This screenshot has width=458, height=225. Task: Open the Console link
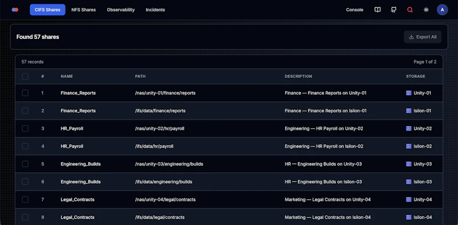tap(354, 10)
